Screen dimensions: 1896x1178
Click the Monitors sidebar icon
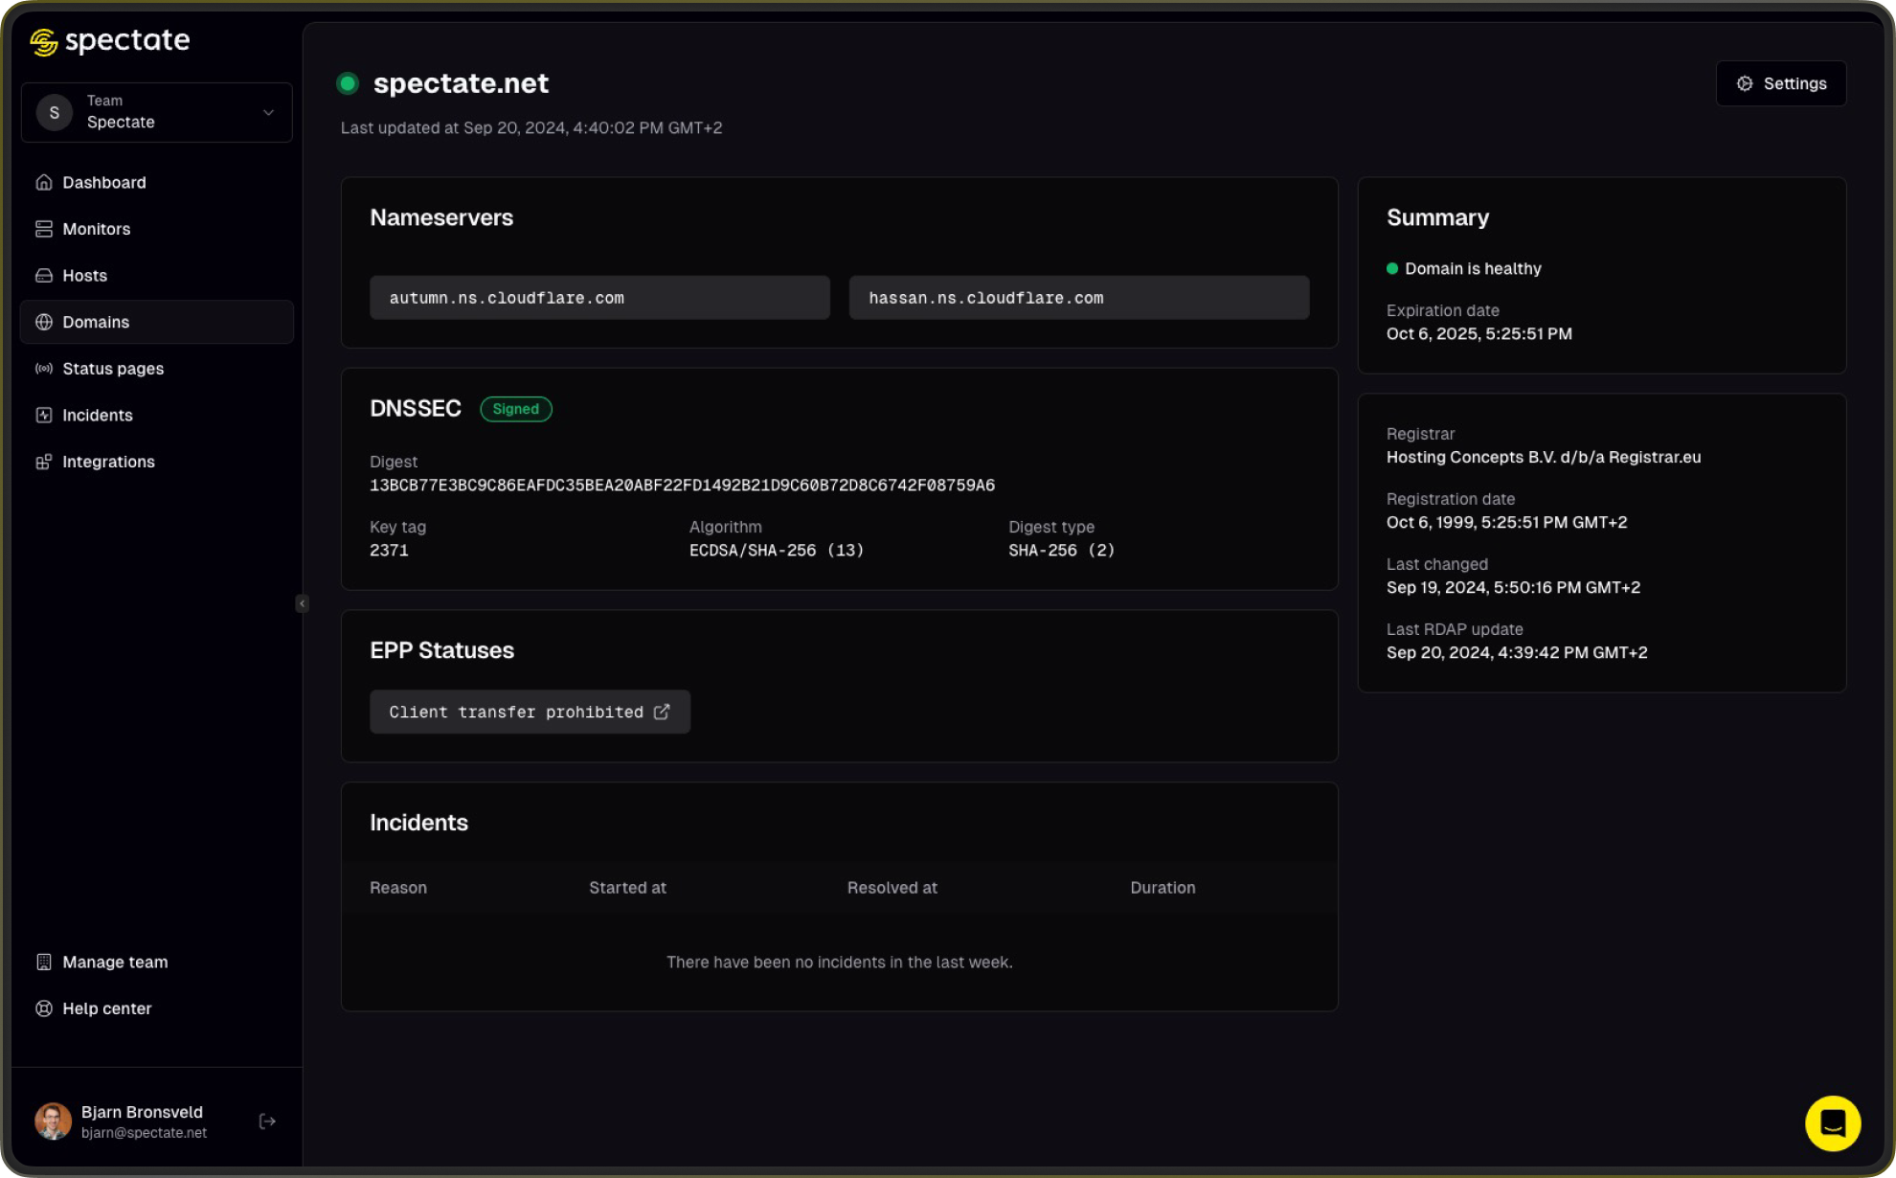(44, 228)
